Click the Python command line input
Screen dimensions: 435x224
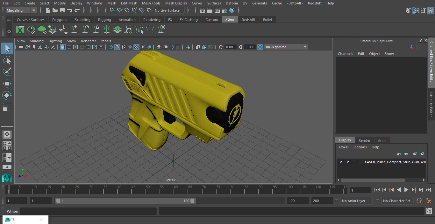click(x=89, y=211)
